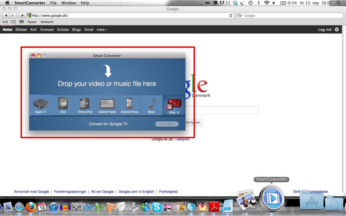Image resolution: width=346 pixels, height=216 pixels.
Task: Open 'Alt om Google' link
Action: 102,191
